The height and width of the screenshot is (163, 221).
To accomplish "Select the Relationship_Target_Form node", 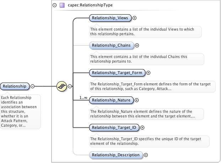I will point(117,73).
